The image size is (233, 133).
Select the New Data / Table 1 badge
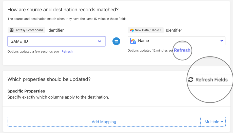(146, 30)
